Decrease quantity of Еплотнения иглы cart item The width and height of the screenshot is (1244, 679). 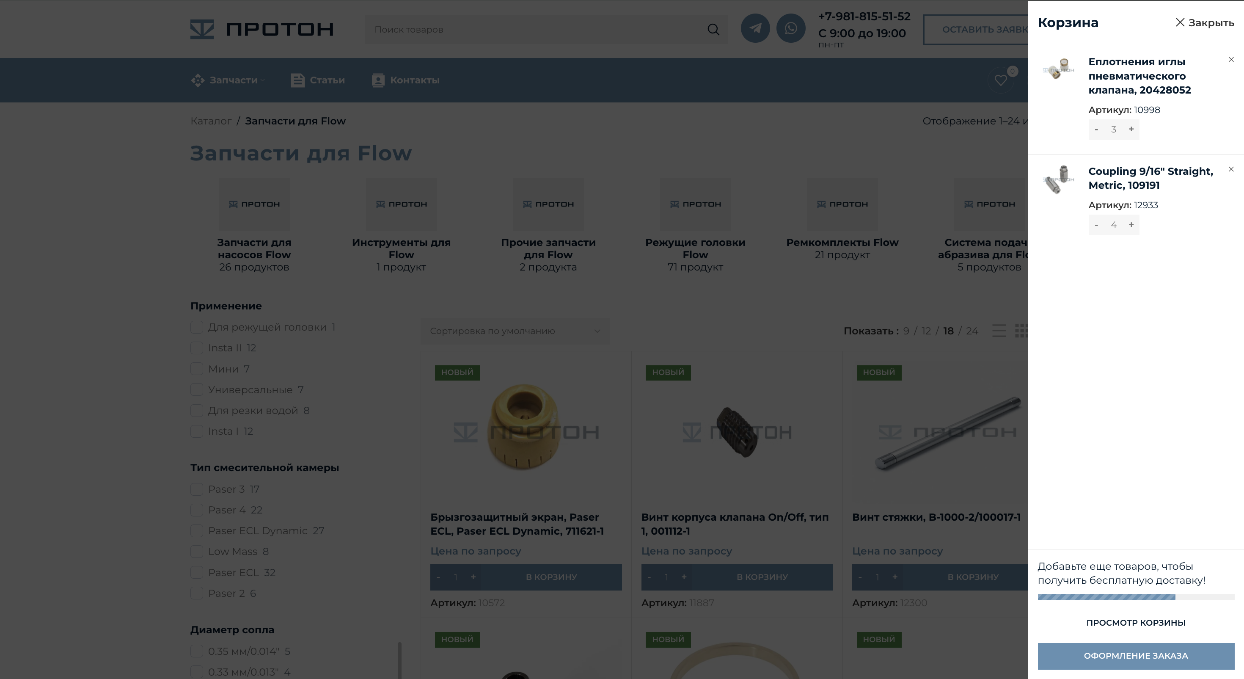point(1096,129)
